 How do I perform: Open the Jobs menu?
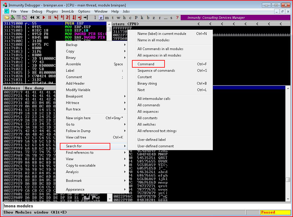(126, 11)
